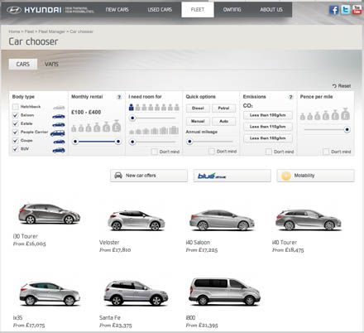Select the i40 Tourer car image
364x333 pixels.
pyautogui.click(x=309, y=220)
